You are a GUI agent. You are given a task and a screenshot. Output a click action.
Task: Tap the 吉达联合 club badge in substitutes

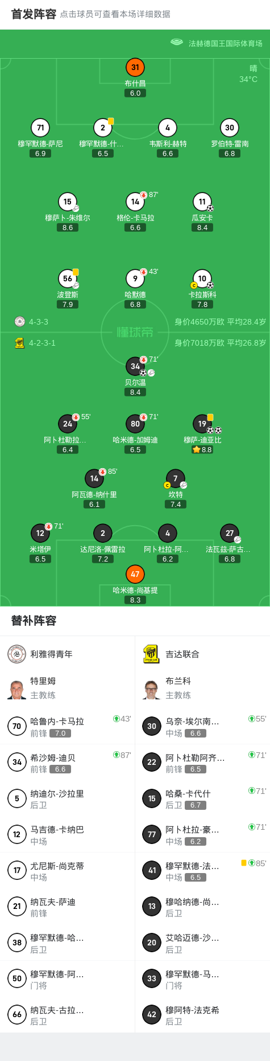(151, 654)
